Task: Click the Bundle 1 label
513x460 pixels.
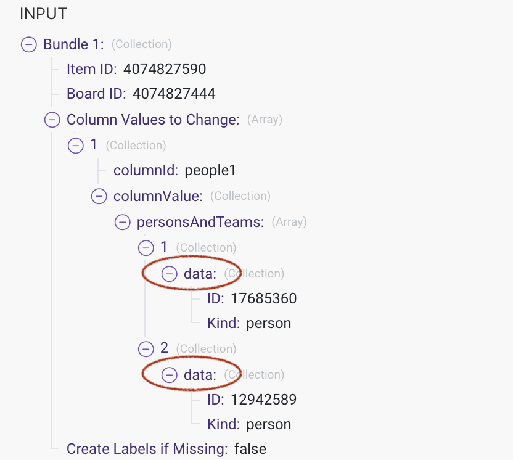Action: click(73, 44)
